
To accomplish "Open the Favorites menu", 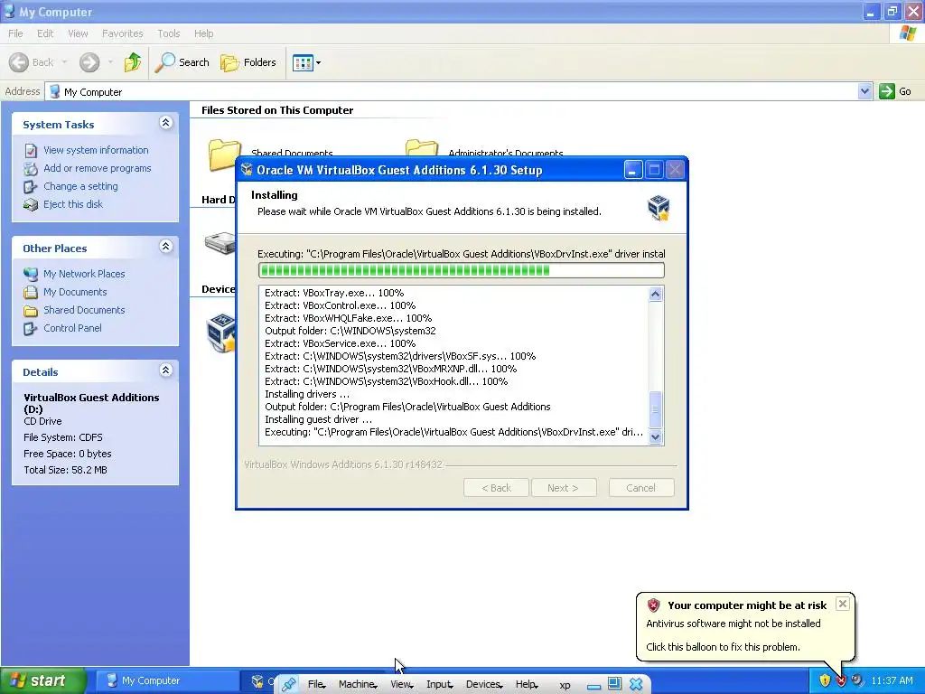I will (122, 33).
